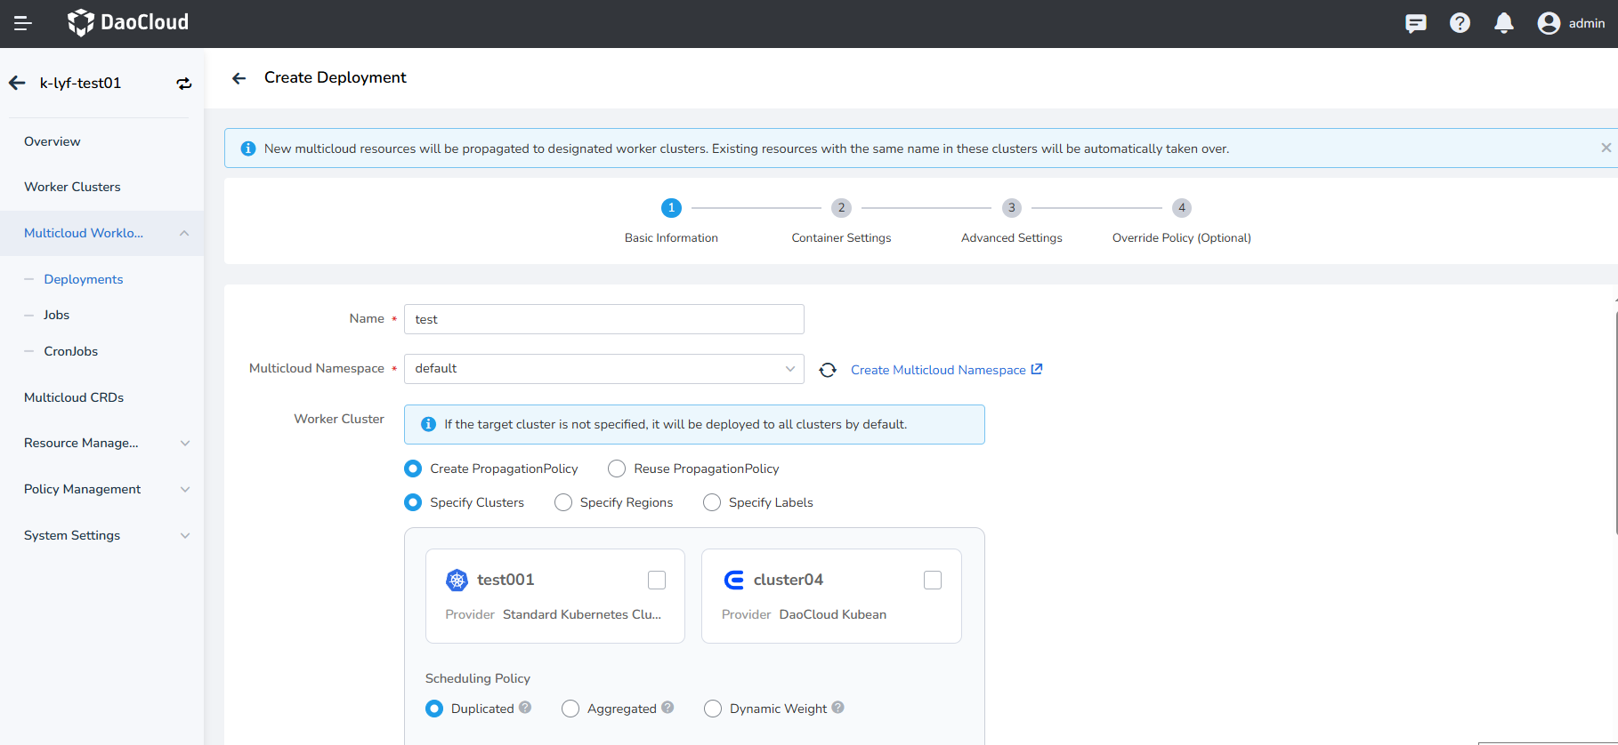Open the messages chat icon

[x=1415, y=23]
